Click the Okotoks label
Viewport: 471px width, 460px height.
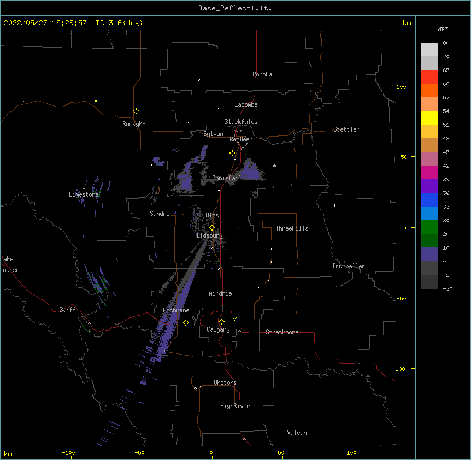225,382
